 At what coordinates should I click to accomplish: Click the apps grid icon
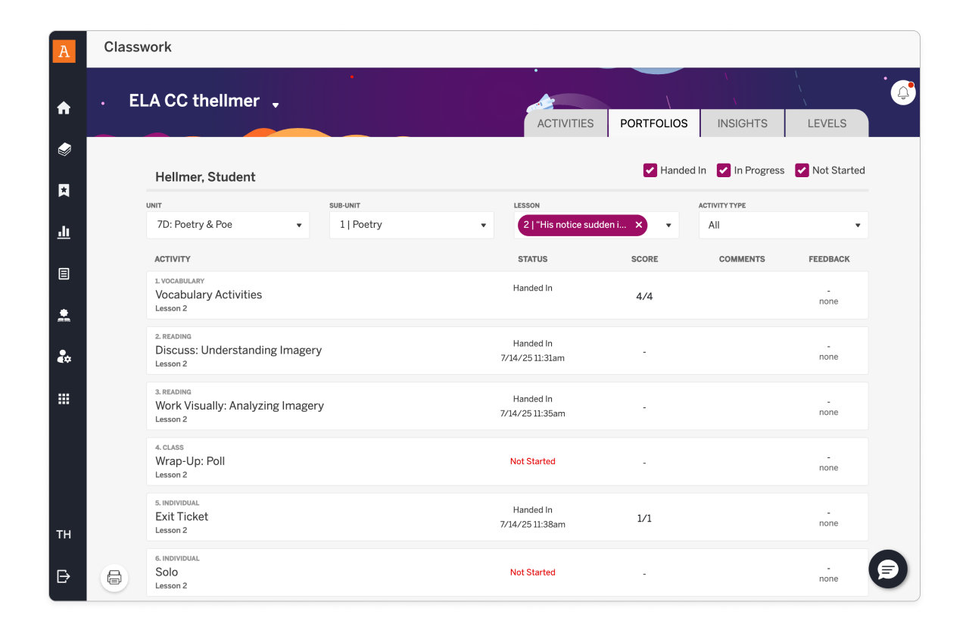[64, 398]
